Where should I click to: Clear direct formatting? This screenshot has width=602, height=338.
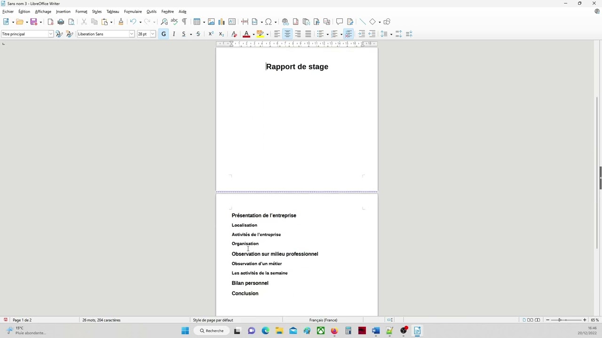pos(234,34)
